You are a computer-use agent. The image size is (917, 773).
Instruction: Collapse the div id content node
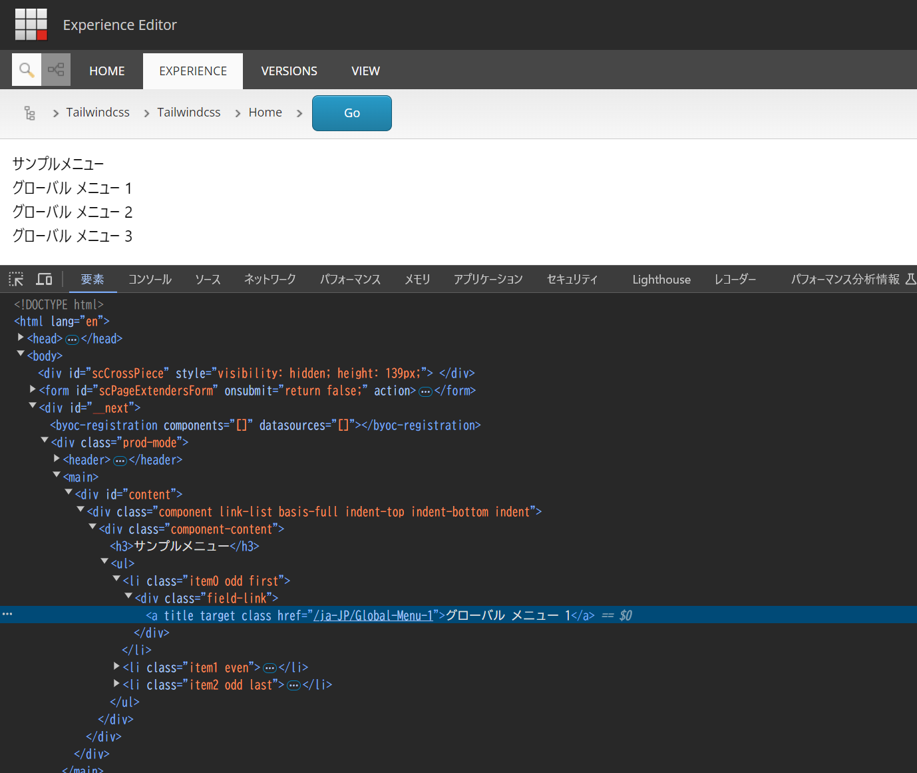point(69,492)
